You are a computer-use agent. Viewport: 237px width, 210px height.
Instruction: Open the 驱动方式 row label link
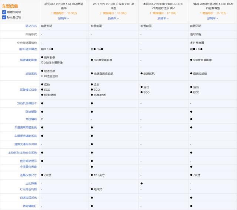point(31,26)
